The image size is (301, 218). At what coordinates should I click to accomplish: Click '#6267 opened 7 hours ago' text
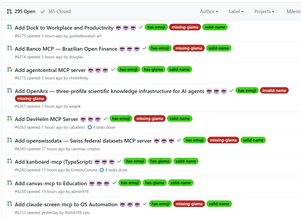(x=39, y=106)
